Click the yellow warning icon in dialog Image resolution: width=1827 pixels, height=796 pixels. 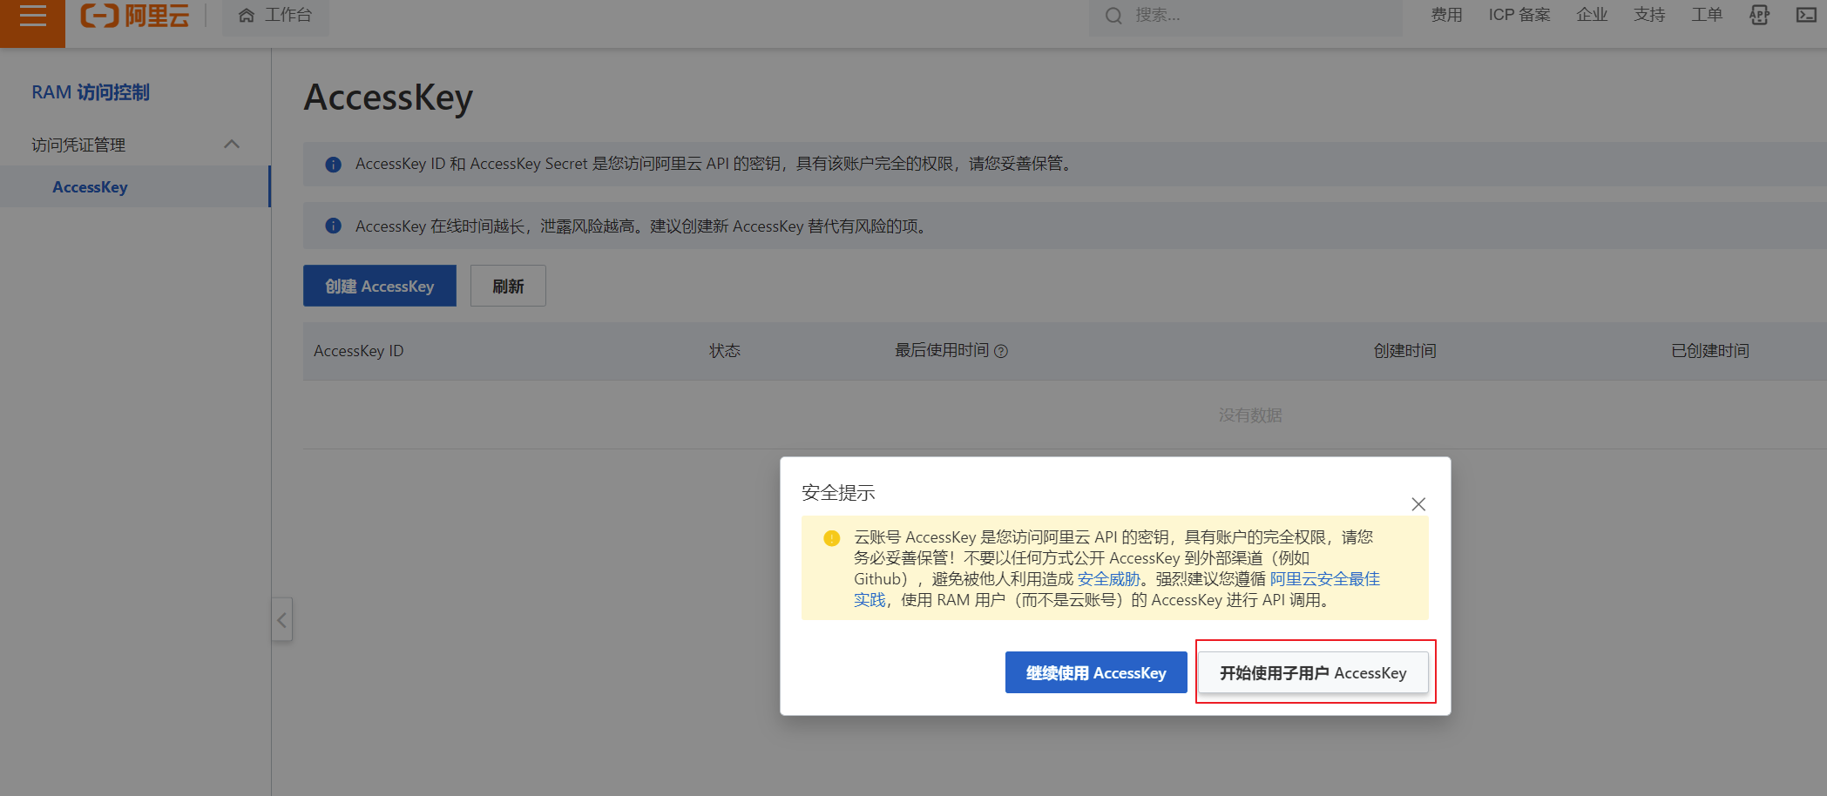coord(832,538)
